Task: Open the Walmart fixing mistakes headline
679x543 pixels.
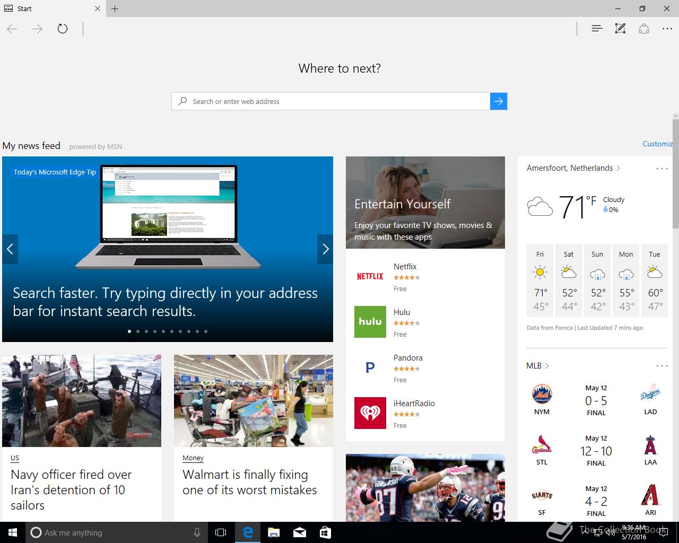Action: (249, 482)
